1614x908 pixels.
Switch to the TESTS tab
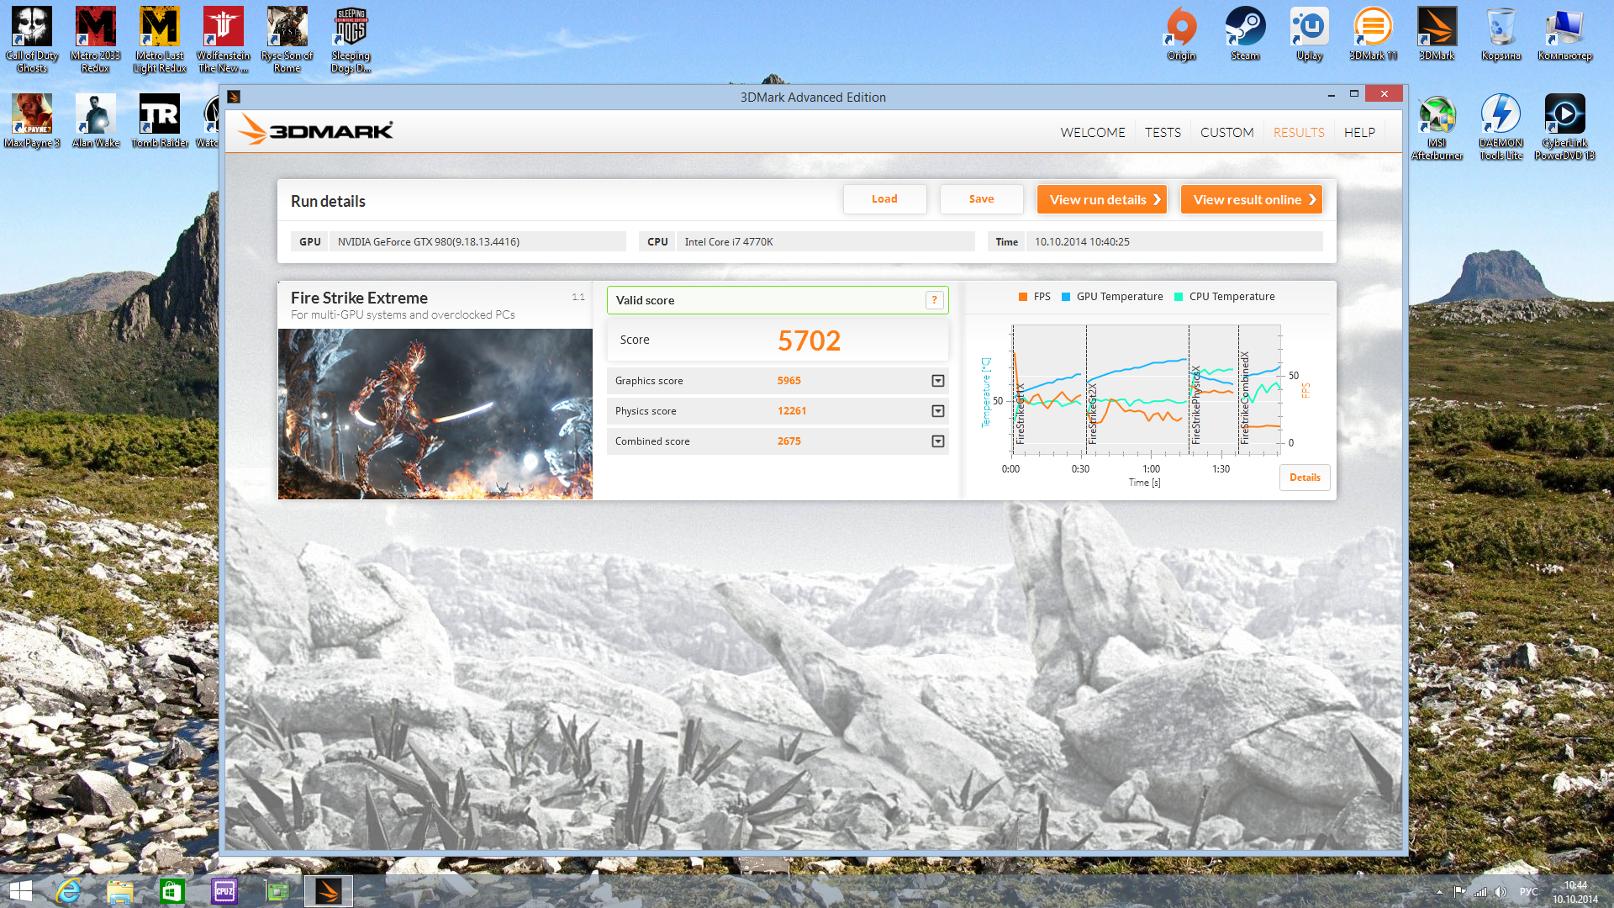tap(1163, 133)
